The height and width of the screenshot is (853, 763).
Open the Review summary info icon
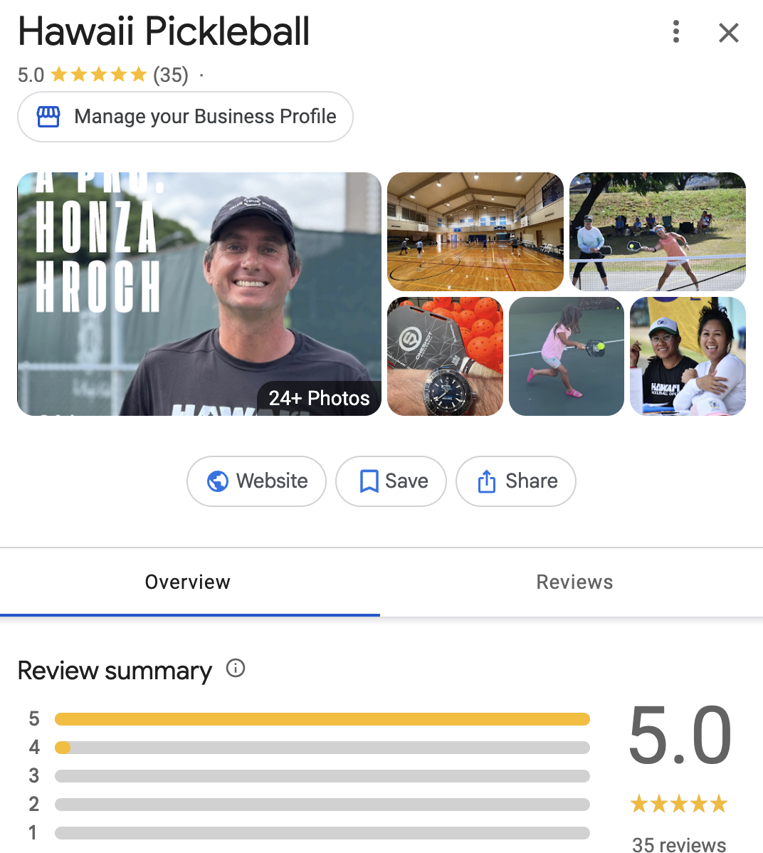[235, 669]
